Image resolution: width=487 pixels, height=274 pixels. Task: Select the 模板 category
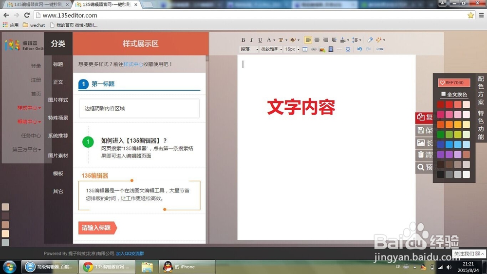[x=58, y=173]
